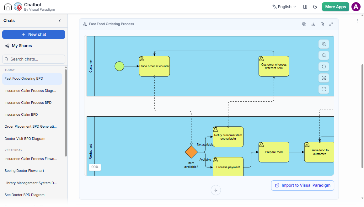Expand diagram to full view icon
The image size is (364, 207).
click(331, 24)
